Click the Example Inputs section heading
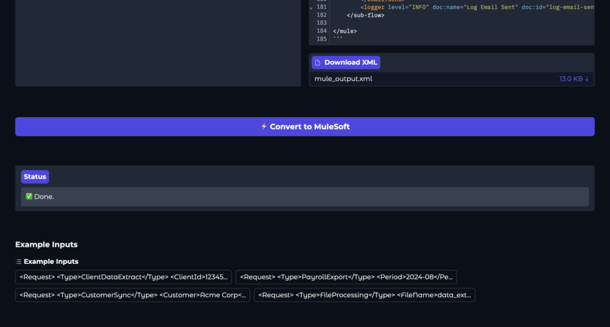The width and height of the screenshot is (610, 327). 46,245
